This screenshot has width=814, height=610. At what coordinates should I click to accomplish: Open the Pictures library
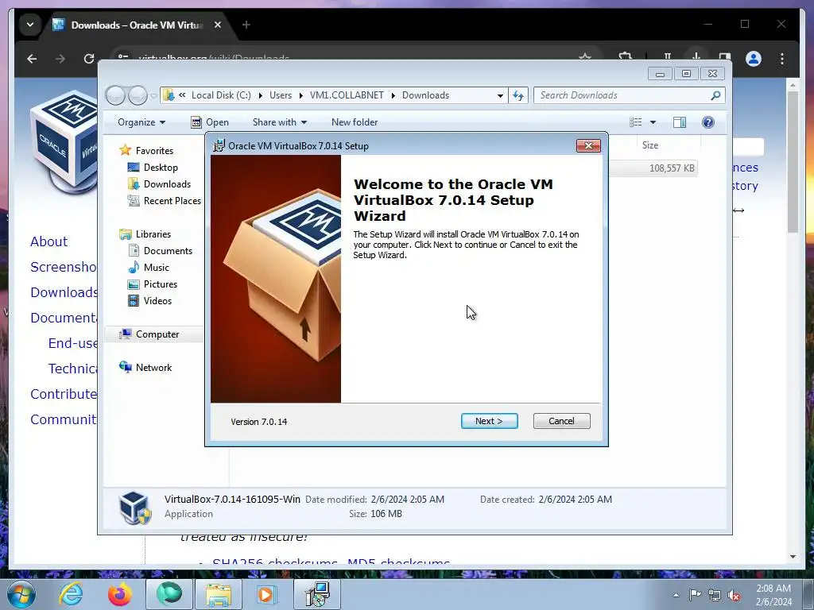pos(160,284)
